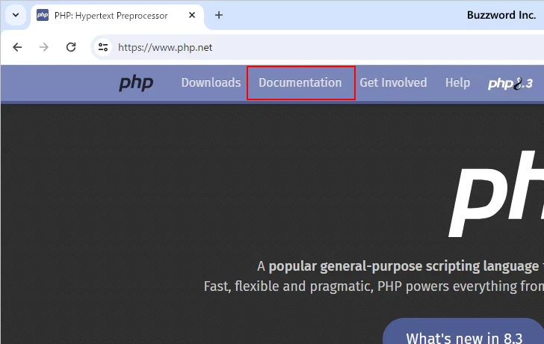544x344 pixels.
Task: Click the popular general-purpose scripting language text
Action: [x=404, y=266]
